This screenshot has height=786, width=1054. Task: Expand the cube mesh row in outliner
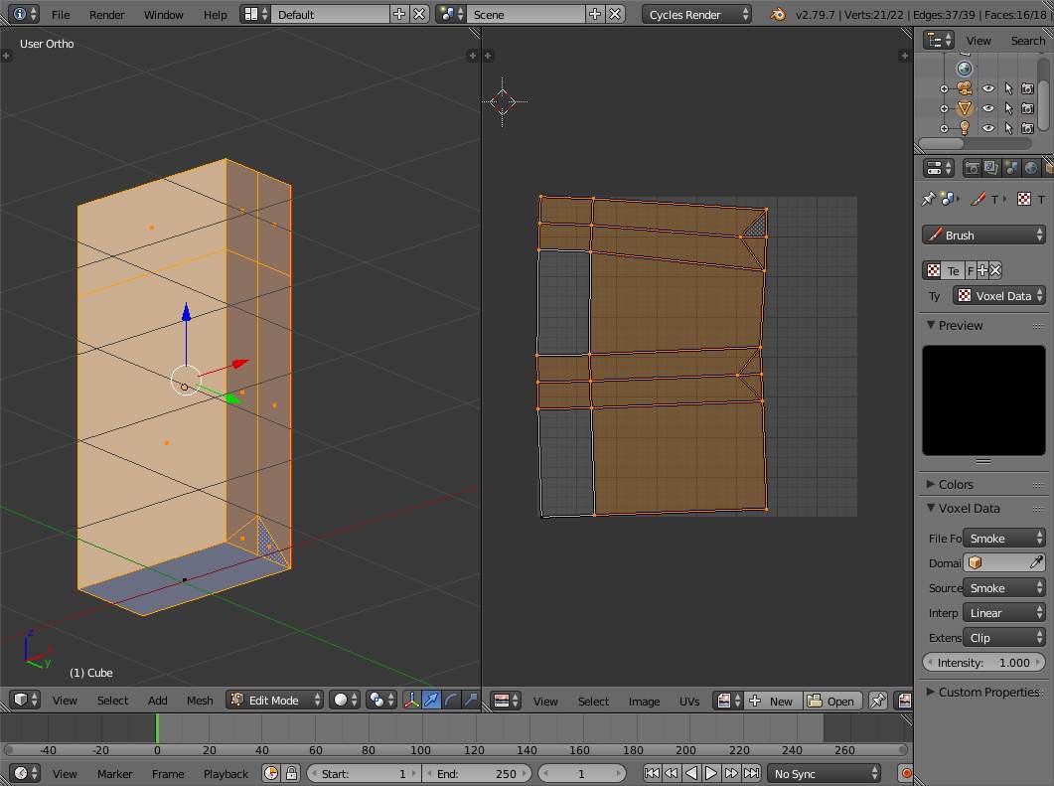tap(944, 108)
